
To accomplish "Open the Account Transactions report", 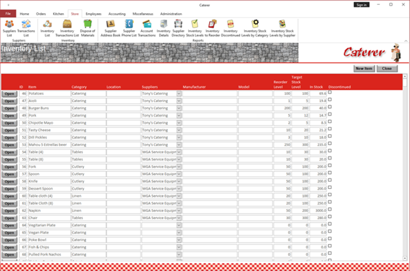I will point(147,28).
